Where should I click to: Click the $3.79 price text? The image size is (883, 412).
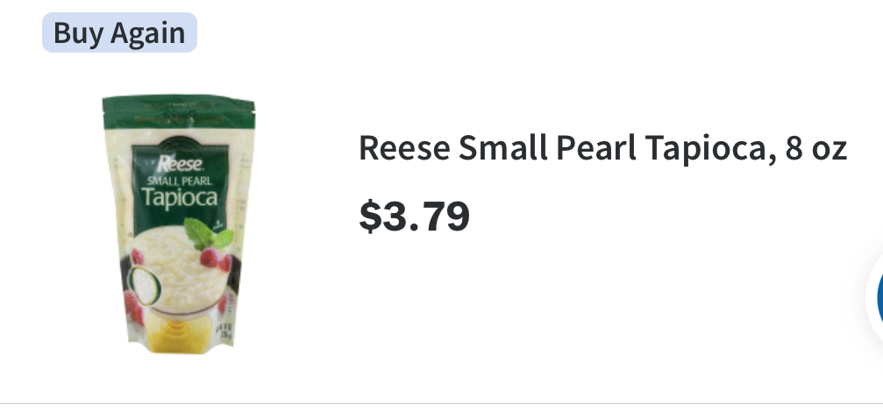tap(415, 217)
